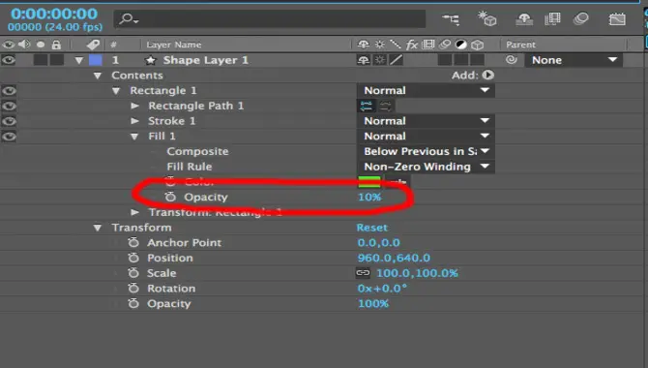648x368 pixels.
Task: Open Parent dropdown set to None
Action: (574, 60)
